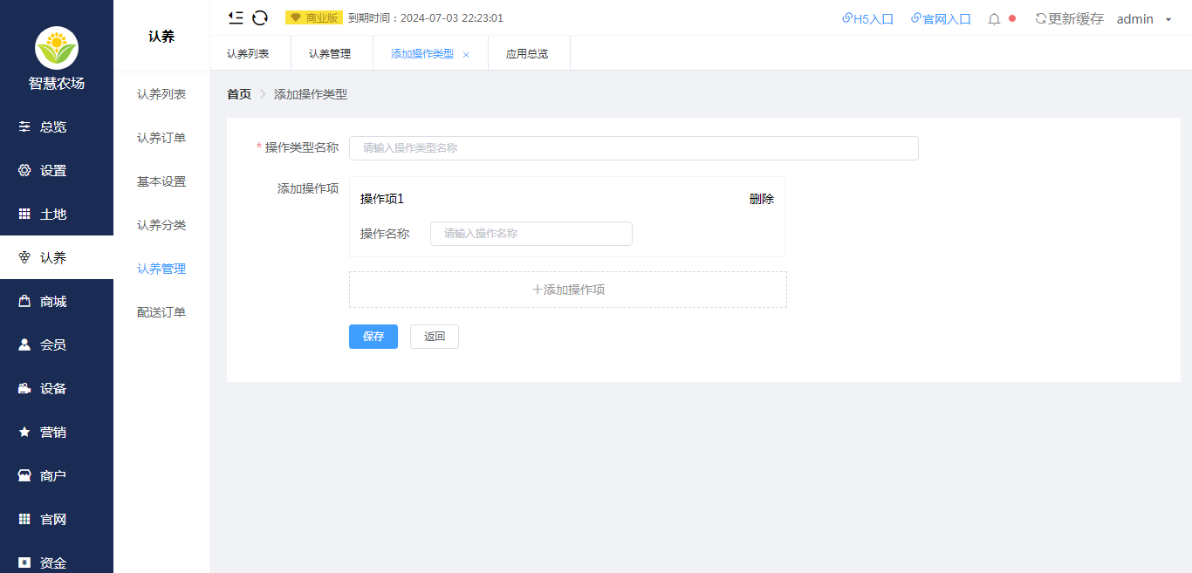Click the 操作项1 heading
This screenshot has height=573, width=1192.
(382, 199)
